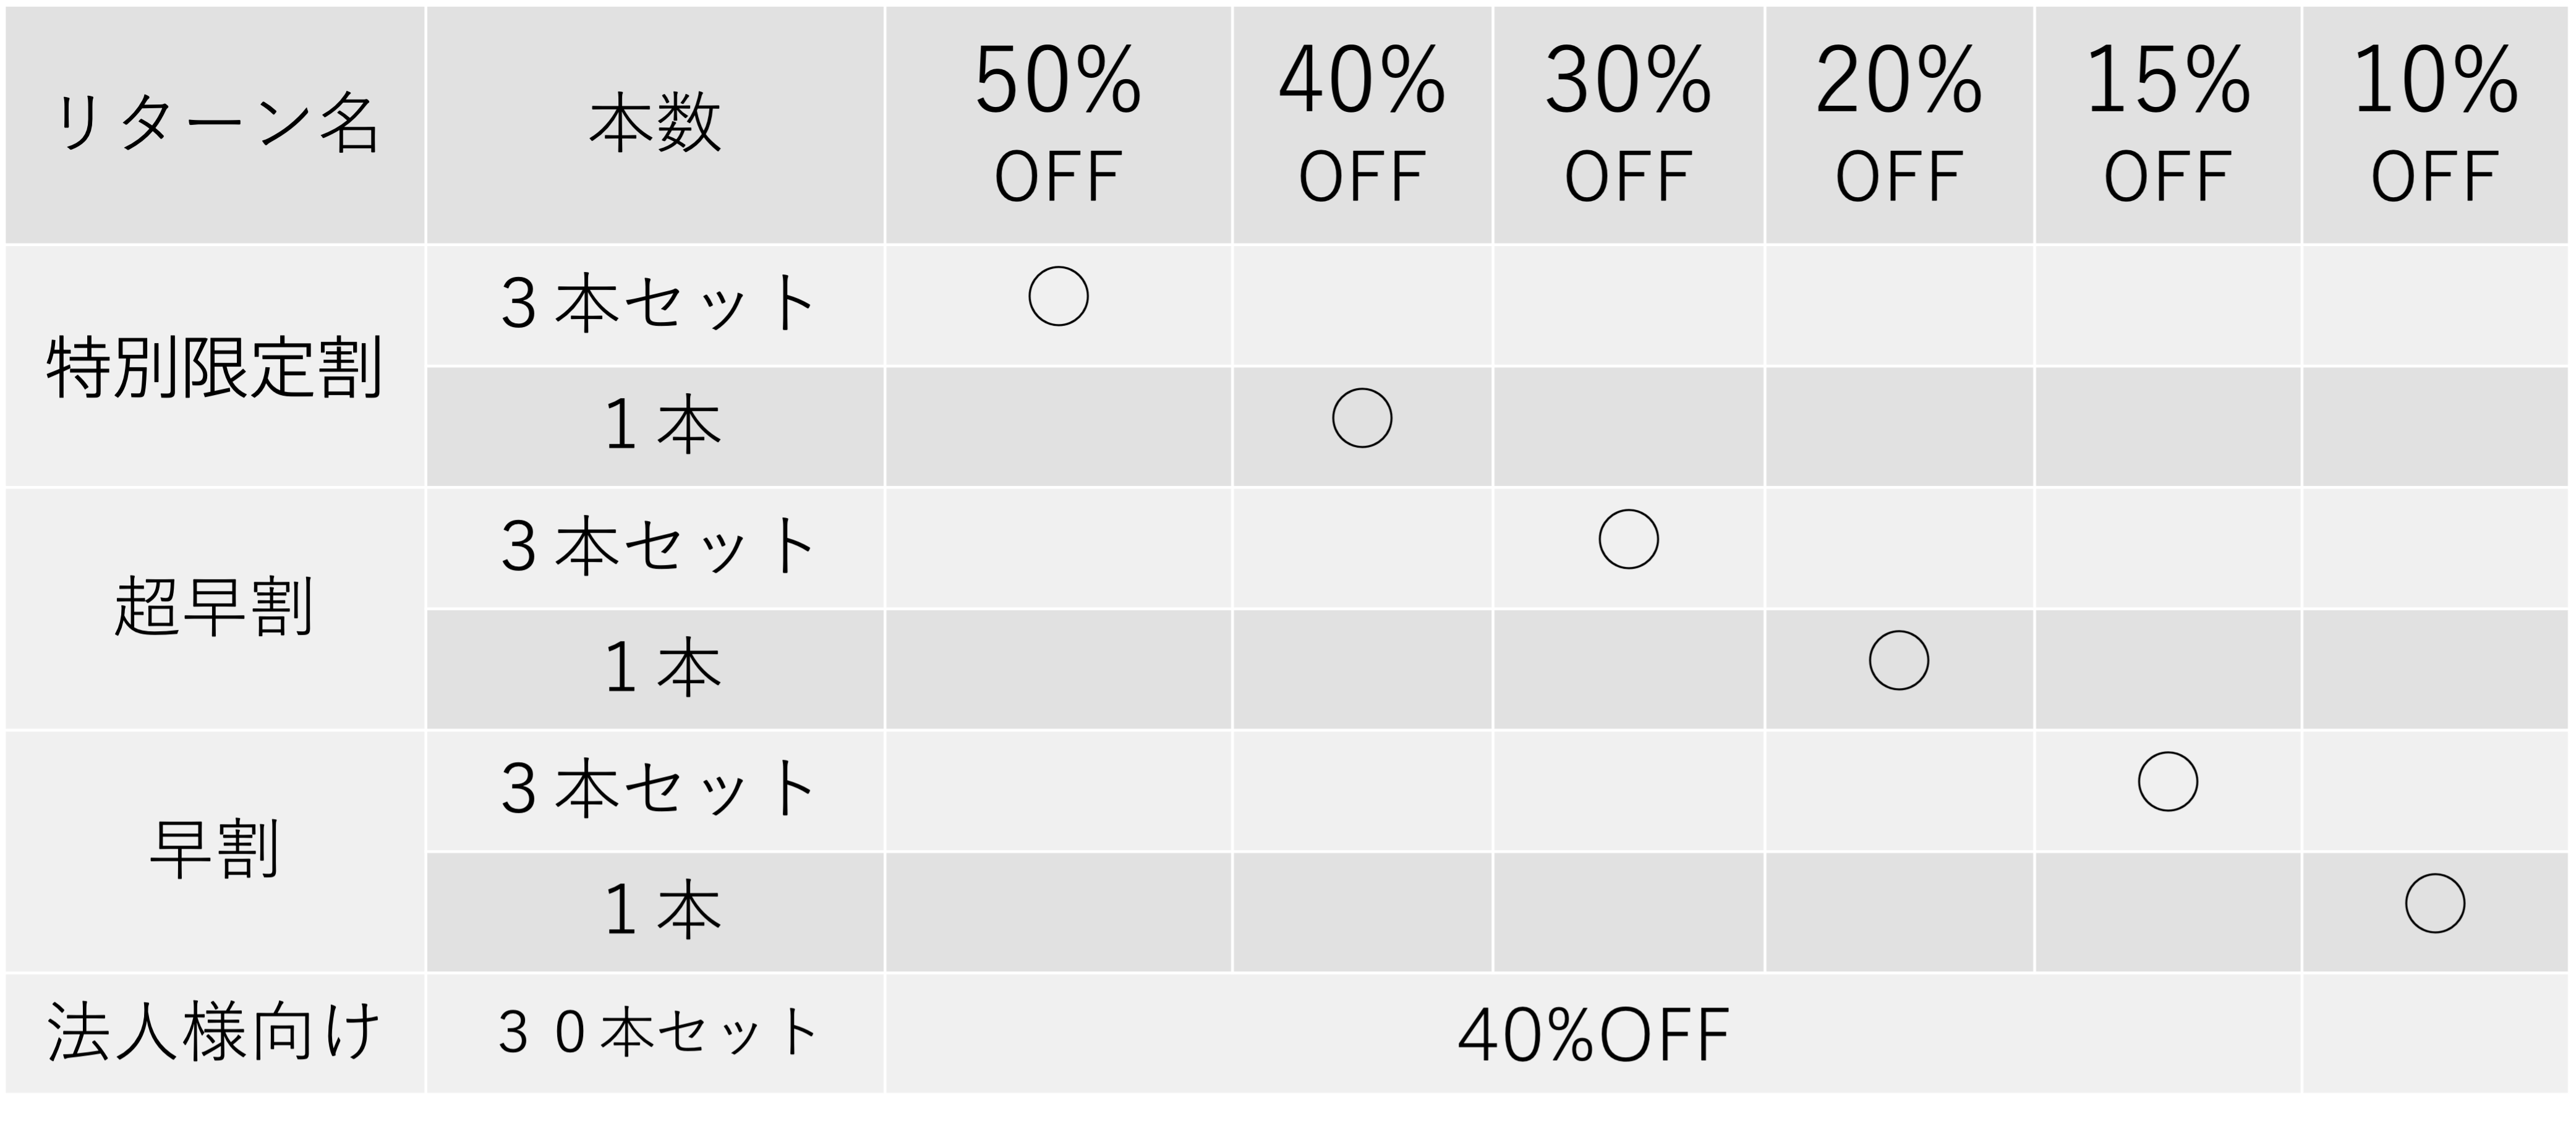Viewport: 2576px width, 1122px height.
Task: Click the リターン名 header cell
Action: [x=215, y=125]
